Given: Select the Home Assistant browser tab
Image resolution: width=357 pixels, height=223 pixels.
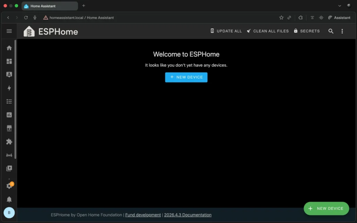Looking at the screenshot, I should point(50,6).
